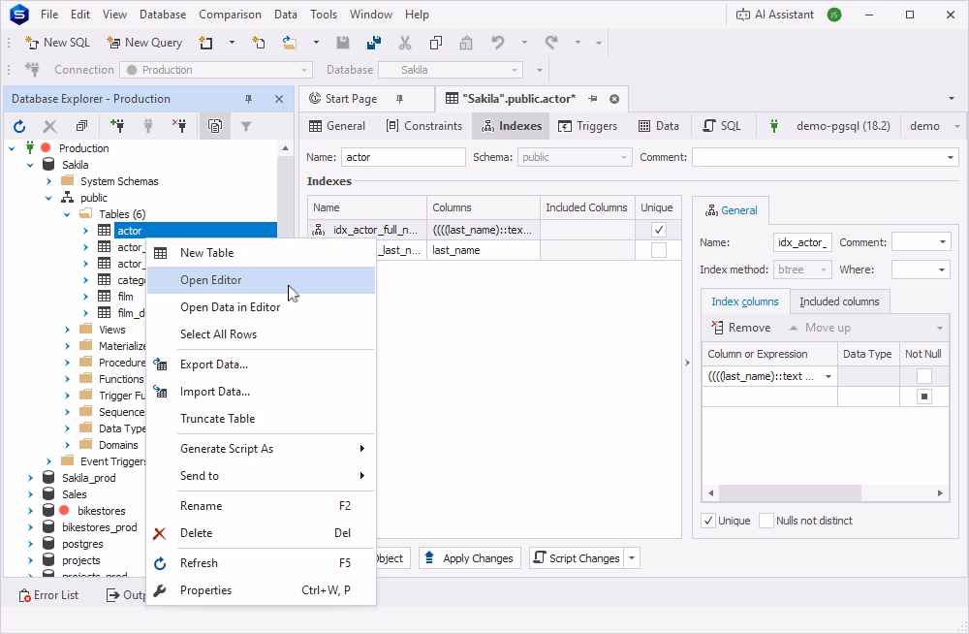This screenshot has height=634, width=969.
Task: Expand the bikestores database node
Action: (30, 511)
